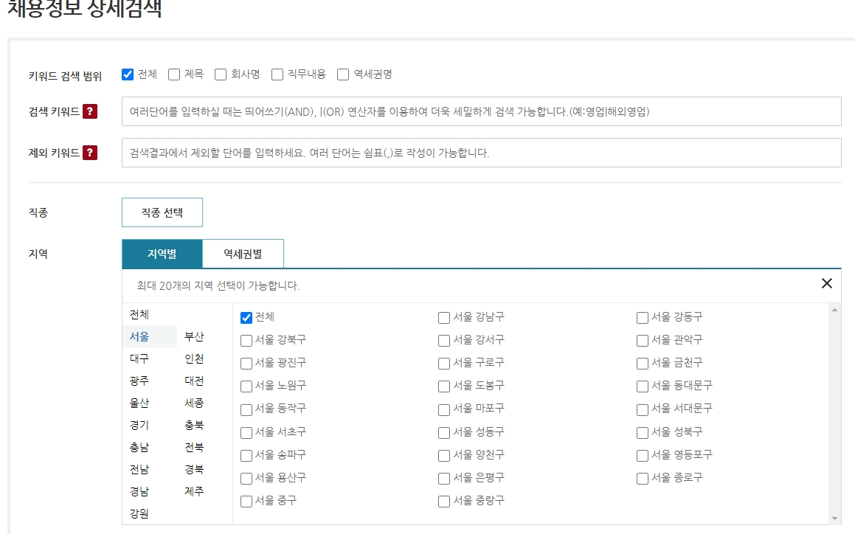Check the 직무내용 checkbox
Image resolution: width=855 pixels, height=534 pixels.
277,74
